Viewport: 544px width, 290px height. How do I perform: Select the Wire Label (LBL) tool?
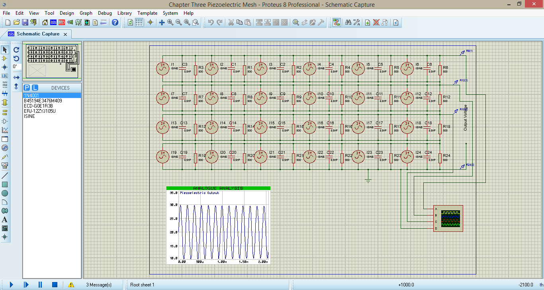point(5,76)
